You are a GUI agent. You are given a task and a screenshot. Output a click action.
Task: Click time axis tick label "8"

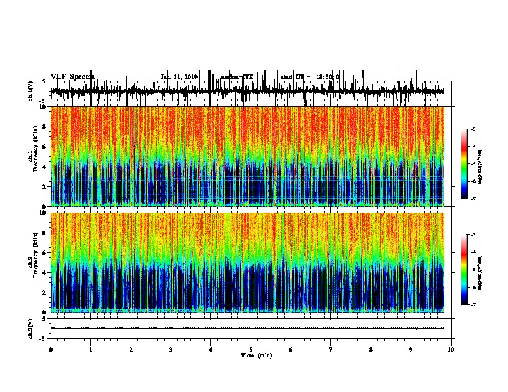(x=371, y=350)
